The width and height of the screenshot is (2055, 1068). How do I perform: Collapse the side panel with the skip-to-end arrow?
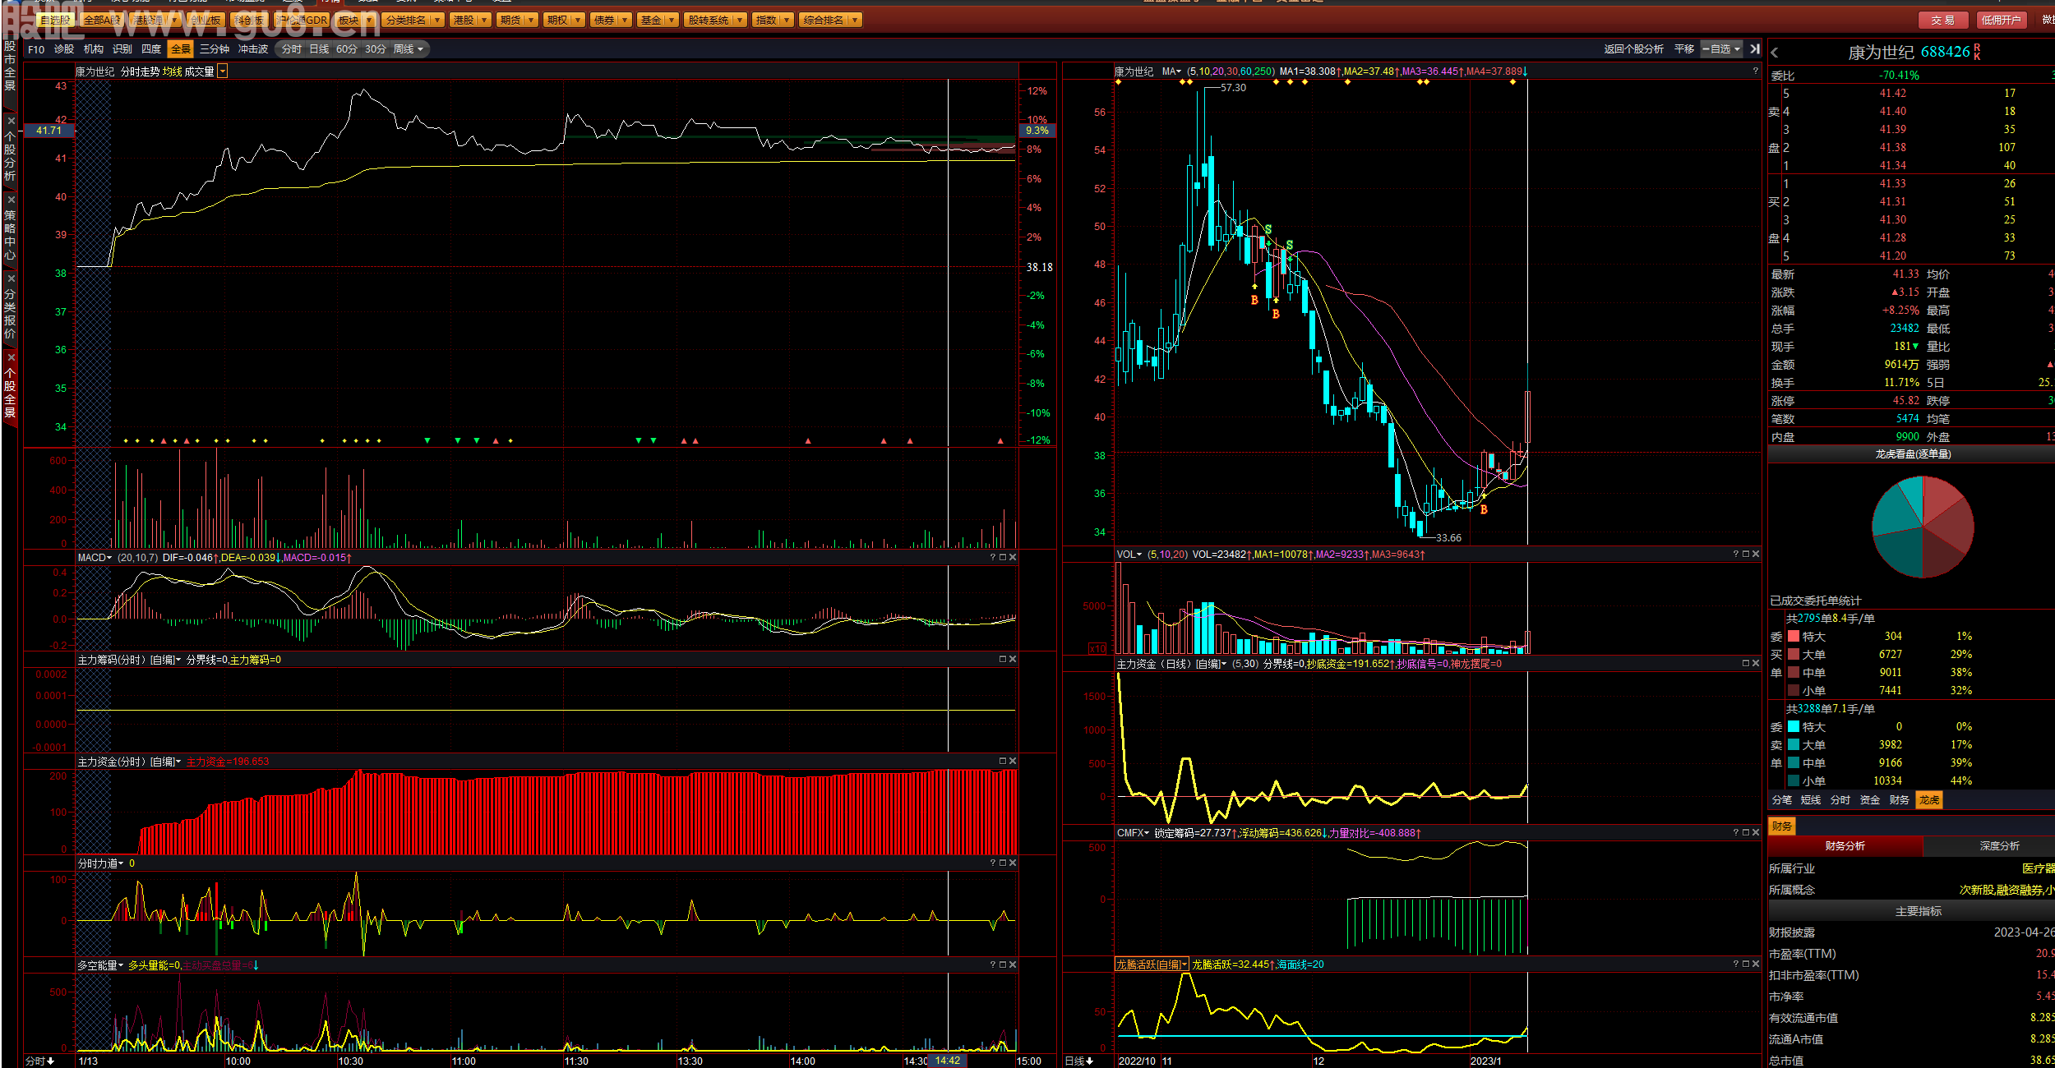point(1755,49)
